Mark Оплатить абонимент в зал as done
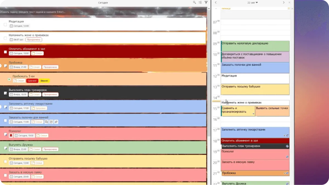Viewport: 329px width, 185px height. point(5,52)
